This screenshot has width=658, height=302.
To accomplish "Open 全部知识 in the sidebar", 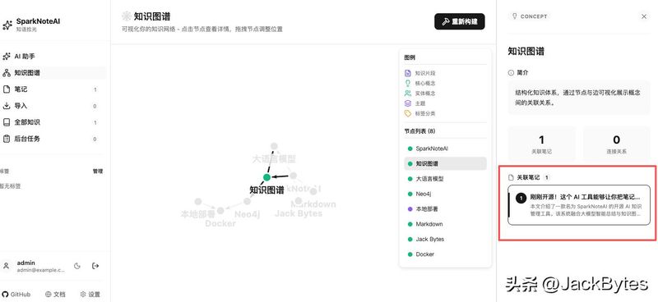I will [53, 122].
